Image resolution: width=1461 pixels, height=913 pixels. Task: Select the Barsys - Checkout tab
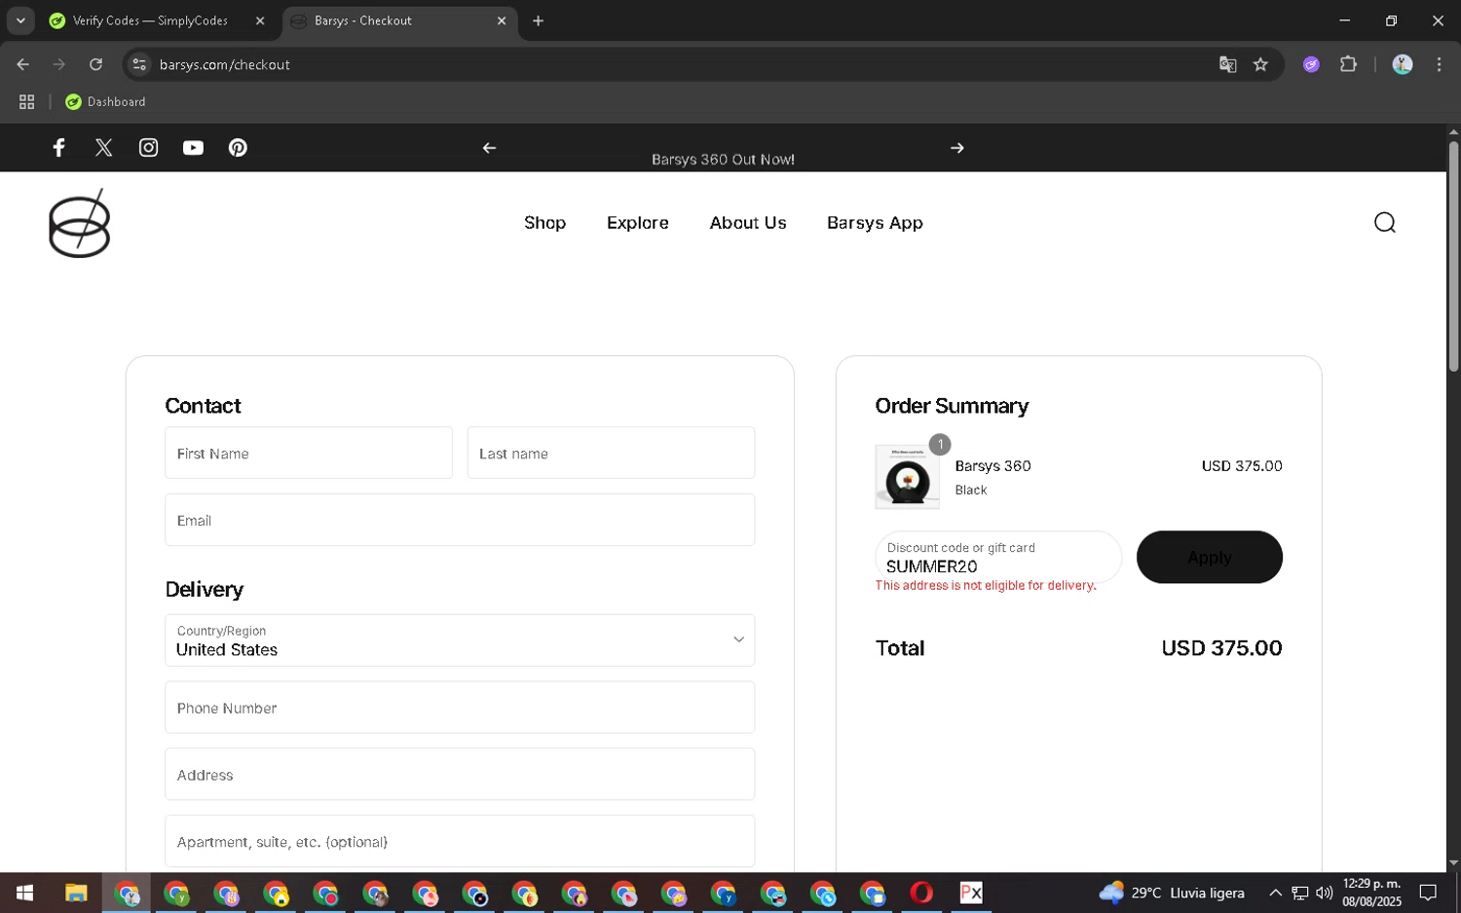[x=400, y=20]
